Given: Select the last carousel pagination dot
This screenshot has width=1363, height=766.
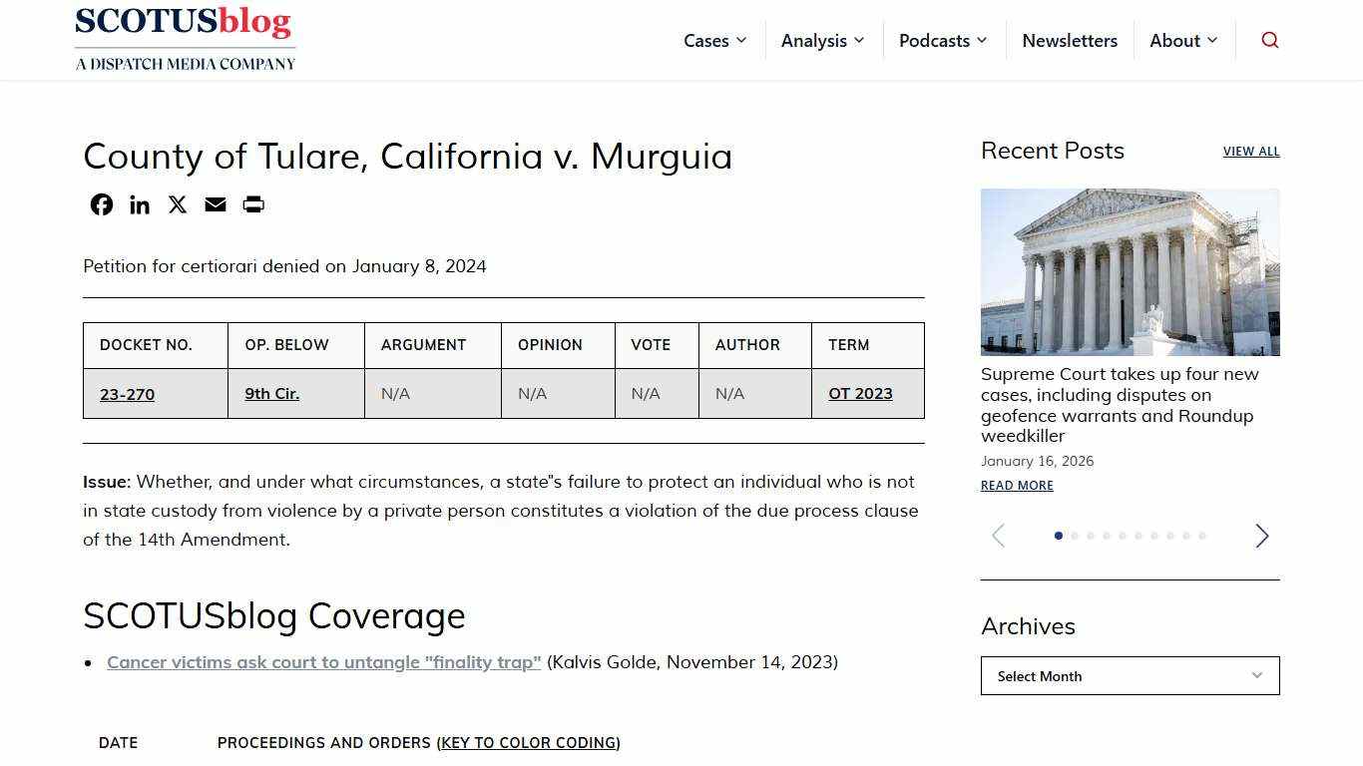Looking at the screenshot, I should point(1202,536).
